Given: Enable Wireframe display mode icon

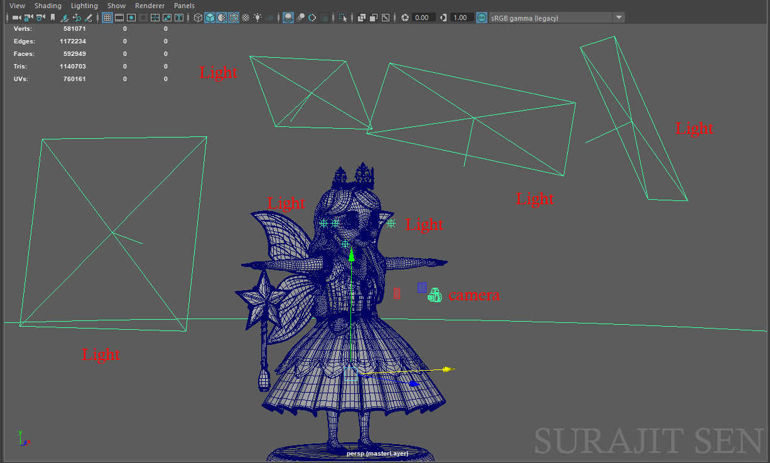Looking at the screenshot, I should (198, 18).
